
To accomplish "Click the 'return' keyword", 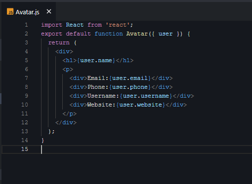I will 59,43.
